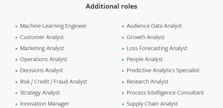Select the Operations Analyst role text
The height and width of the screenshot is (108, 223).
click(44, 60)
